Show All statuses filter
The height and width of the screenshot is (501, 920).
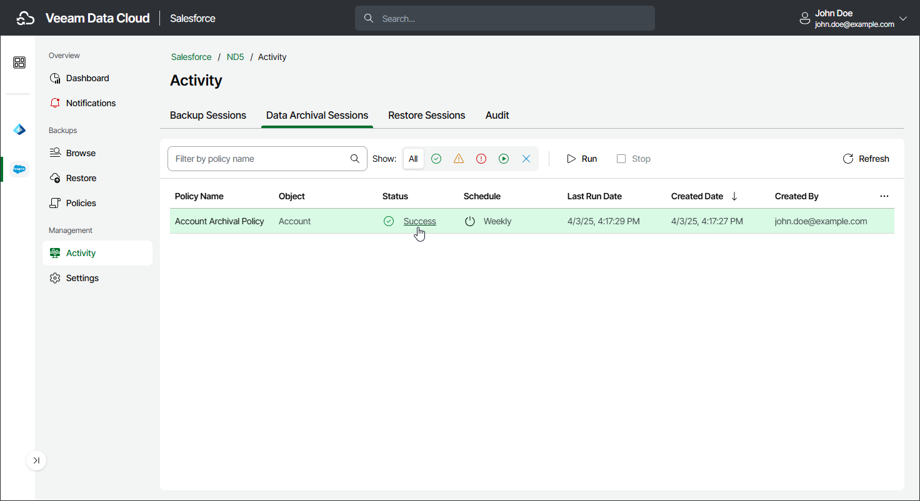[413, 159]
